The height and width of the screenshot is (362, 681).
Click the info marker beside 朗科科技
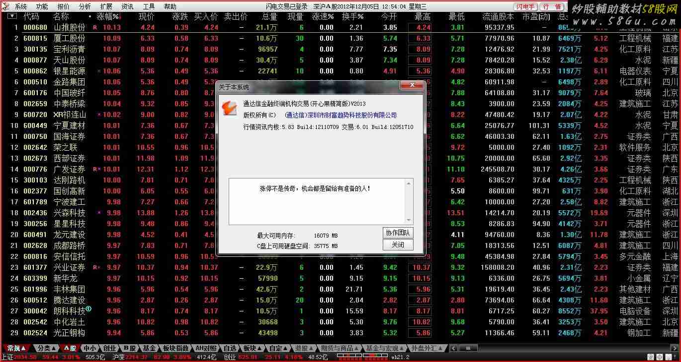coord(88,309)
